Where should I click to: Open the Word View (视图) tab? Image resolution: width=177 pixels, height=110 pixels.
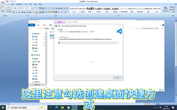click(x=40, y=4)
